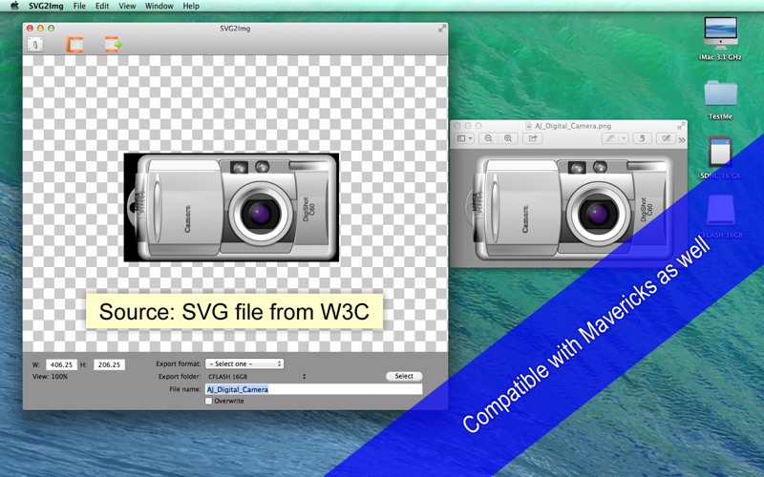Open the Window menu

159,6
